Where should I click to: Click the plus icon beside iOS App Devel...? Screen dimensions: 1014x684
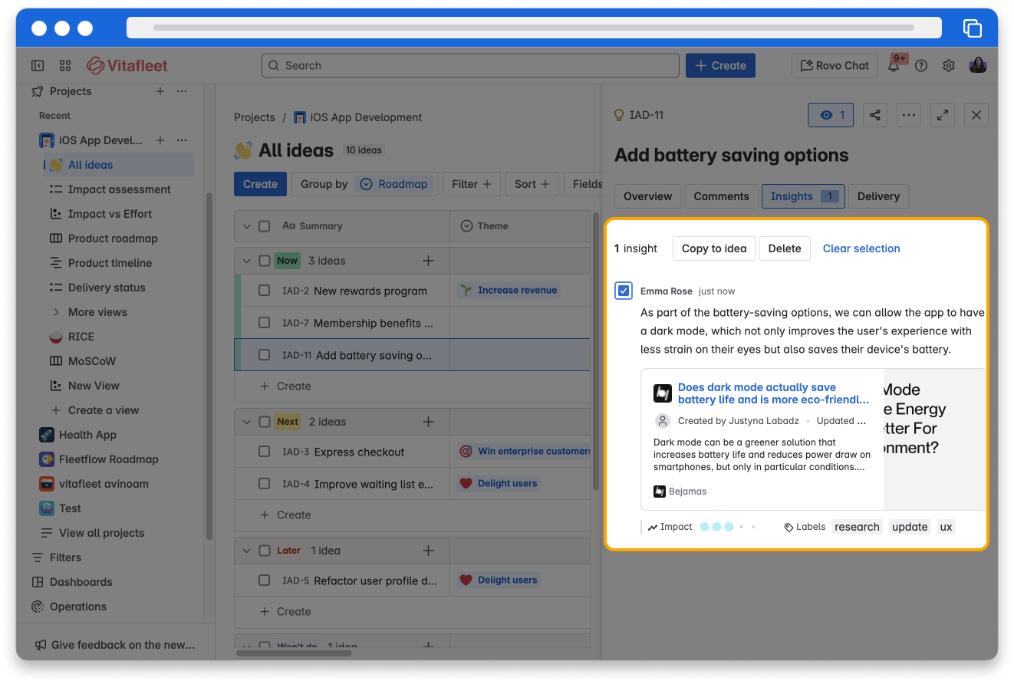click(x=160, y=140)
